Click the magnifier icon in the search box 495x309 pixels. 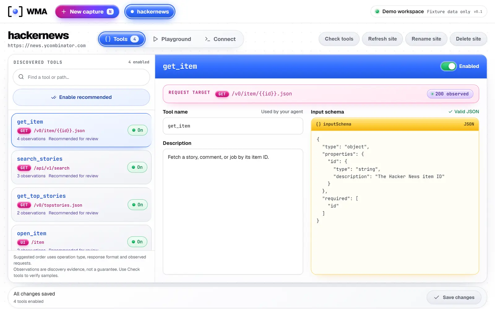[x=21, y=77]
